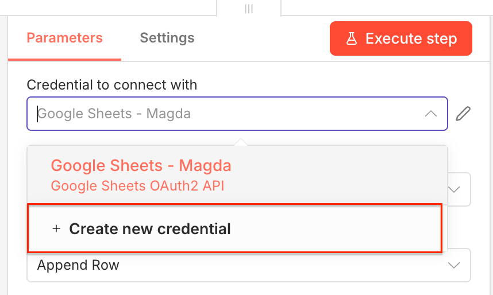Switch to the Settings tab

(167, 38)
